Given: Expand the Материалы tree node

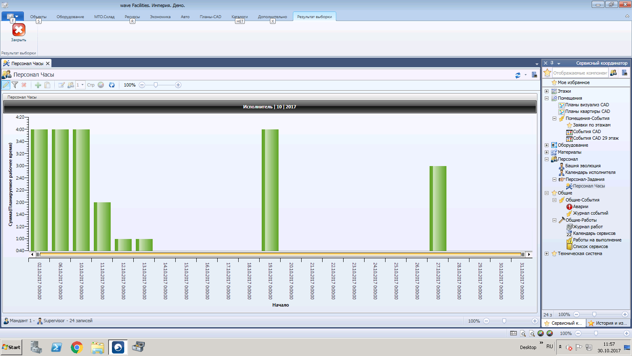Looking at the screenshot, I should click(546, 152).
